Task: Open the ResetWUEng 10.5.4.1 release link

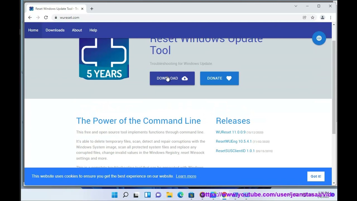Action: coord(234,142)
